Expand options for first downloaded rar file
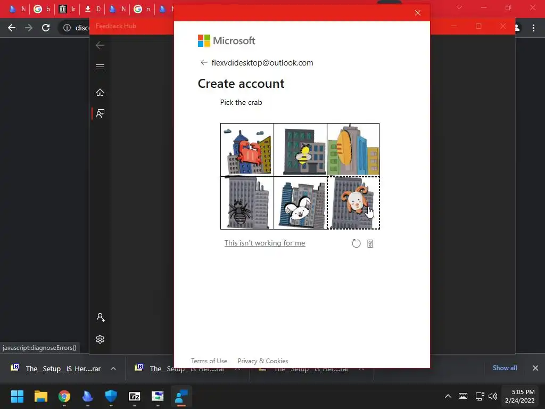The image size is (545, 409). [113, 369]
